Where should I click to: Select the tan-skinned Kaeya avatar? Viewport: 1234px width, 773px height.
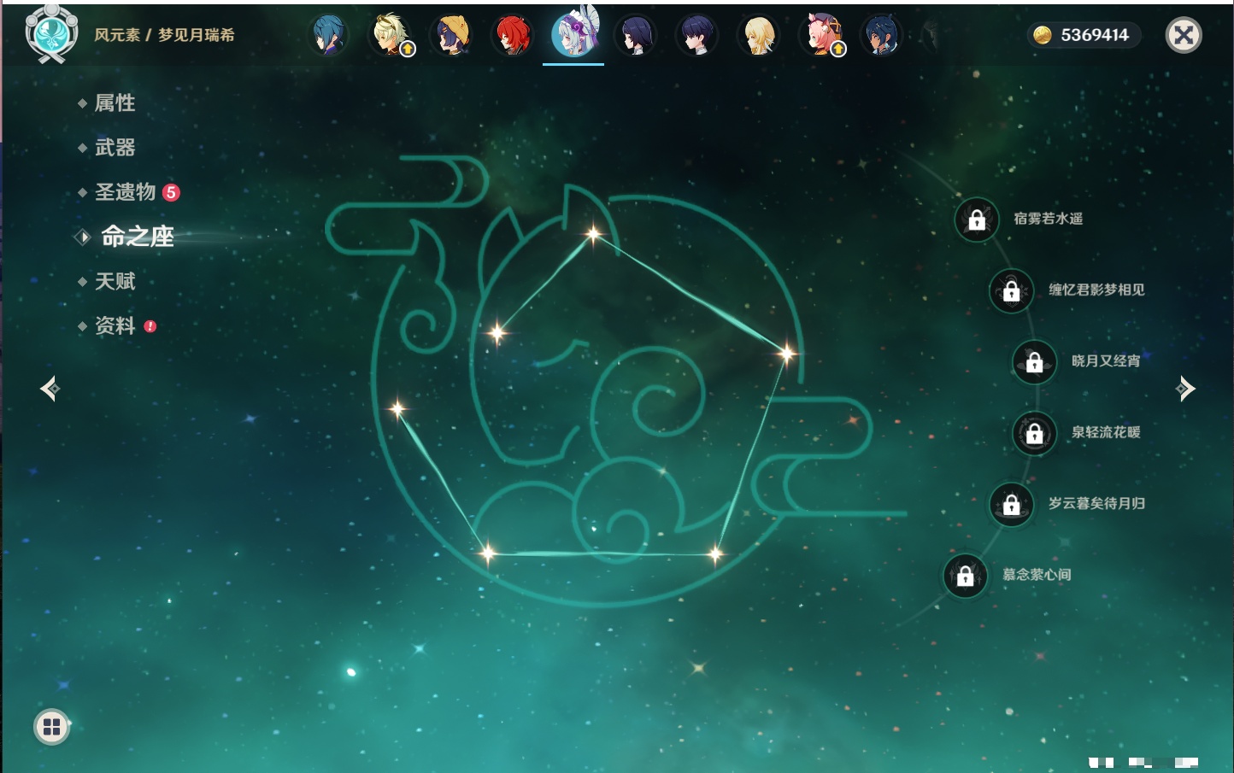(x=881, y=36)
